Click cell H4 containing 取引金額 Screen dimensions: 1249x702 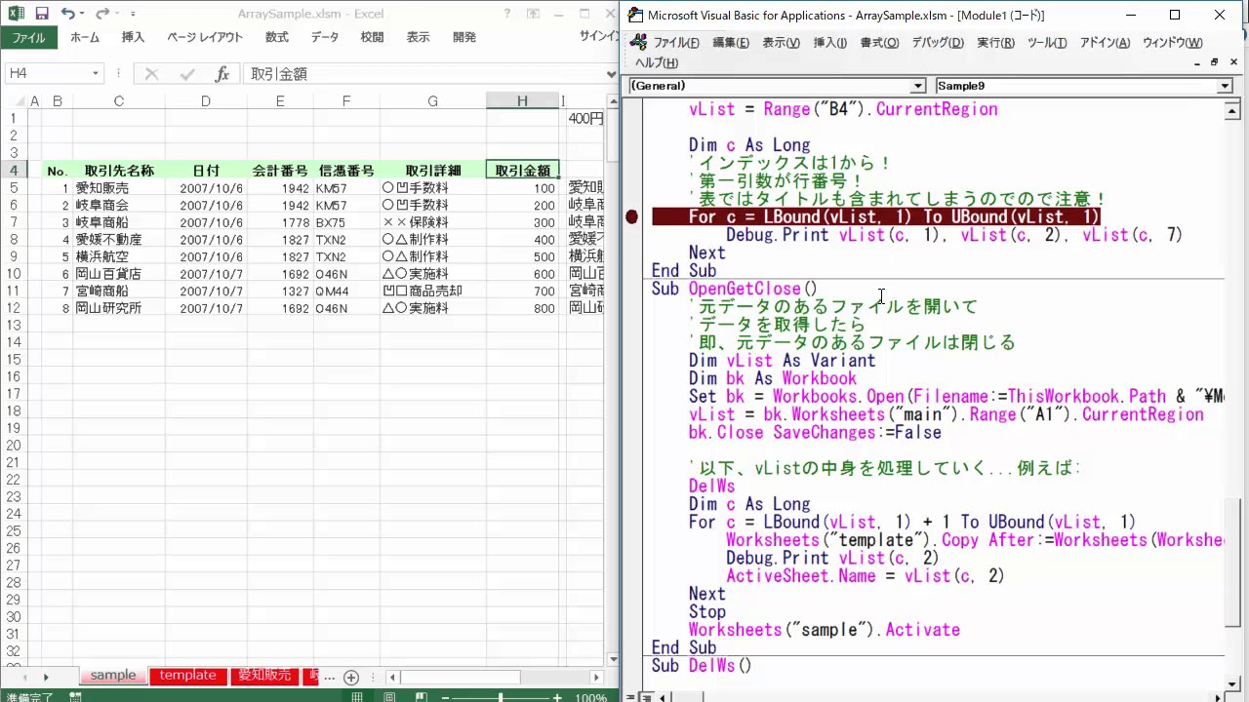(522, 171)
